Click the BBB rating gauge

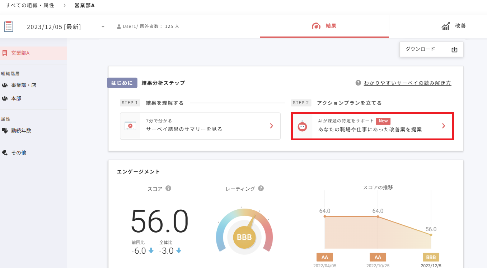[244, 237]
